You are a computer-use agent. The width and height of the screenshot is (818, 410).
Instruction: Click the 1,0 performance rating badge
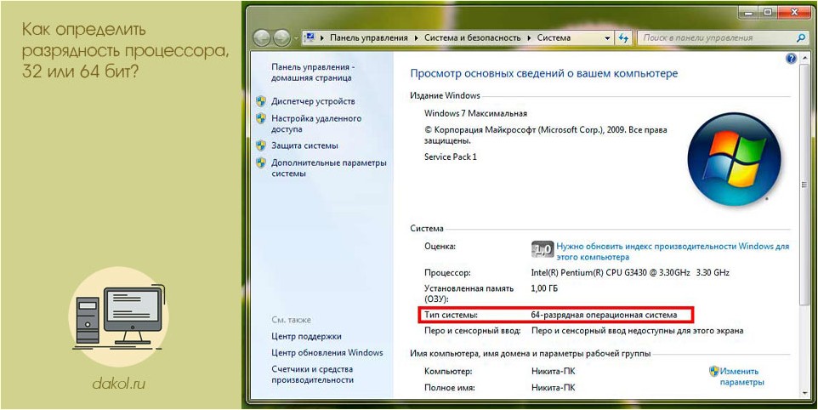pyautogui.click(x=542, y=250)
